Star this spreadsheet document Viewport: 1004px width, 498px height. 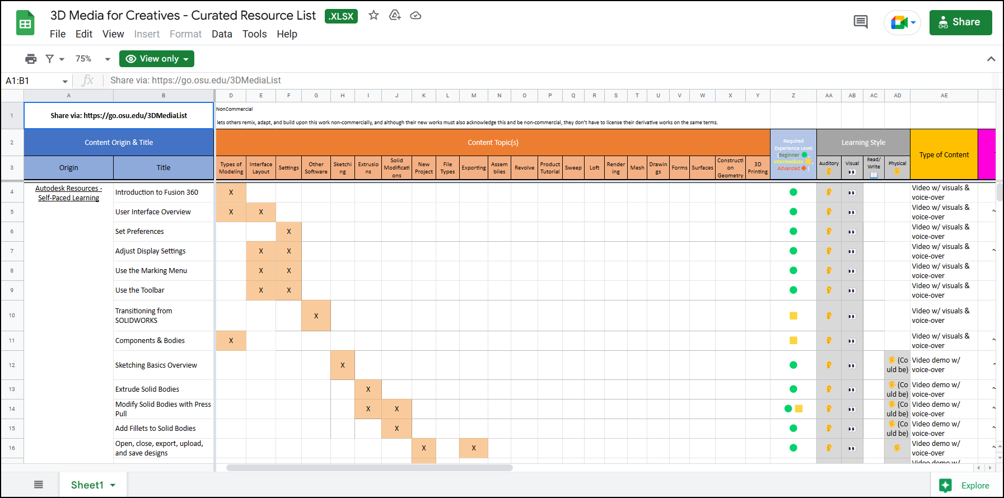click(x=373, y=16)
